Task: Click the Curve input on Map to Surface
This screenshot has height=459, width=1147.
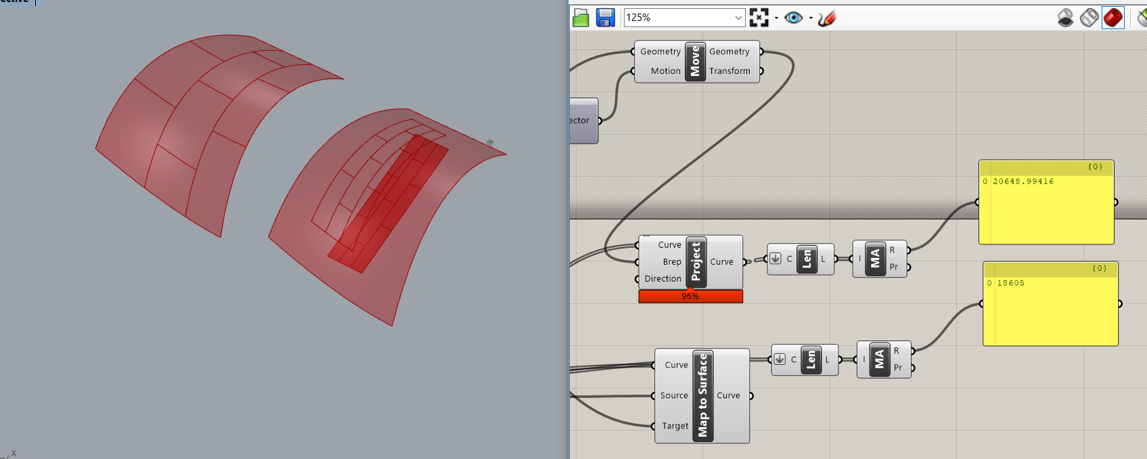Action: pyautogui.click(x=676, y=365)
